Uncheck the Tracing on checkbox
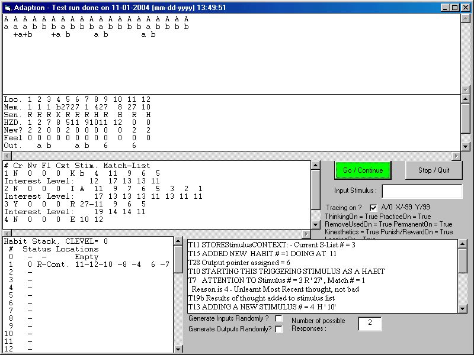This screenshot has height=355, width=474. tap(373, 208)
